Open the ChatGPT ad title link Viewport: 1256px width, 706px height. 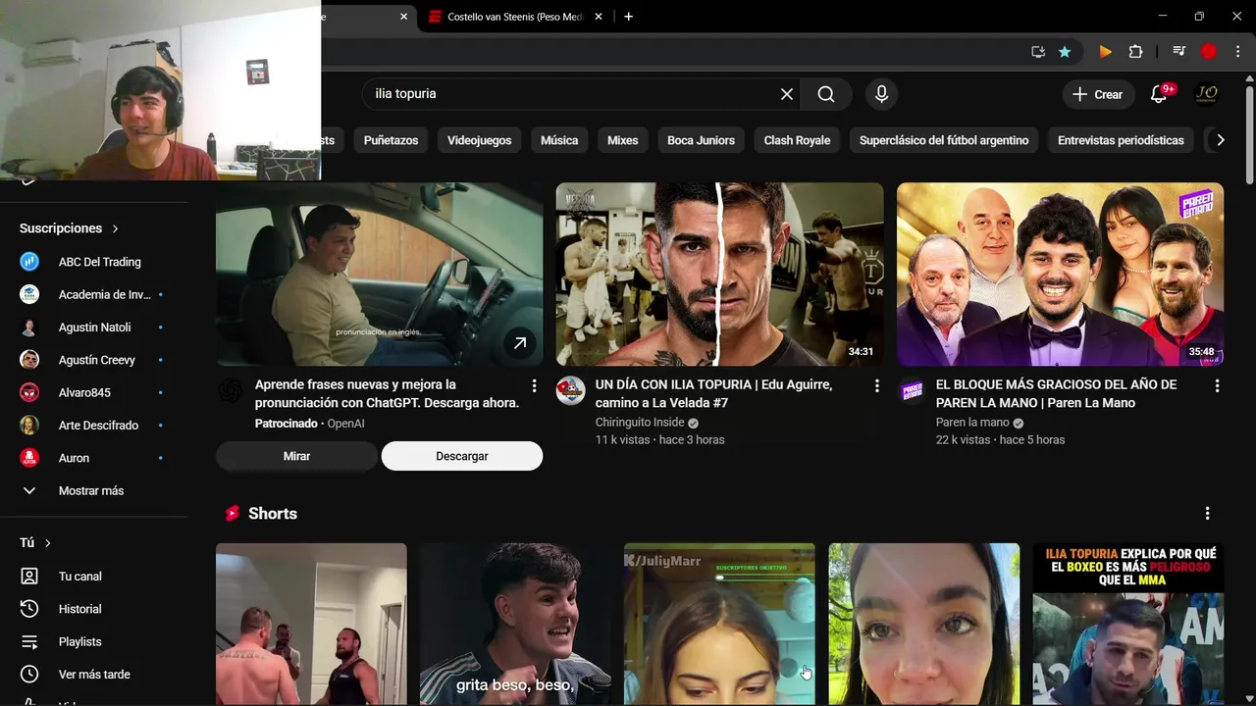387,394
